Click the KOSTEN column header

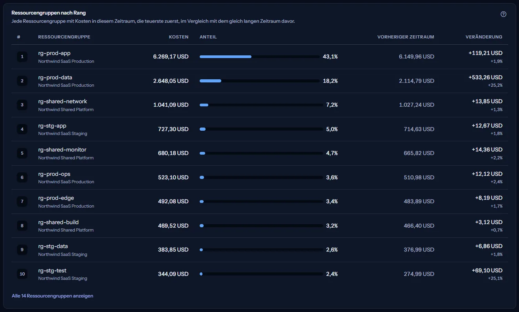(178, 37)
